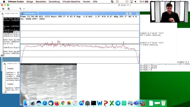
Task: Click the volume icon in menu bar
Action: (x=136, y=1)
